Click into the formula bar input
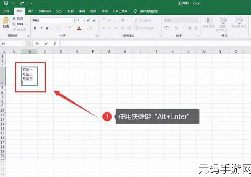Screen dimensions: 251x177 pos(155,43)
